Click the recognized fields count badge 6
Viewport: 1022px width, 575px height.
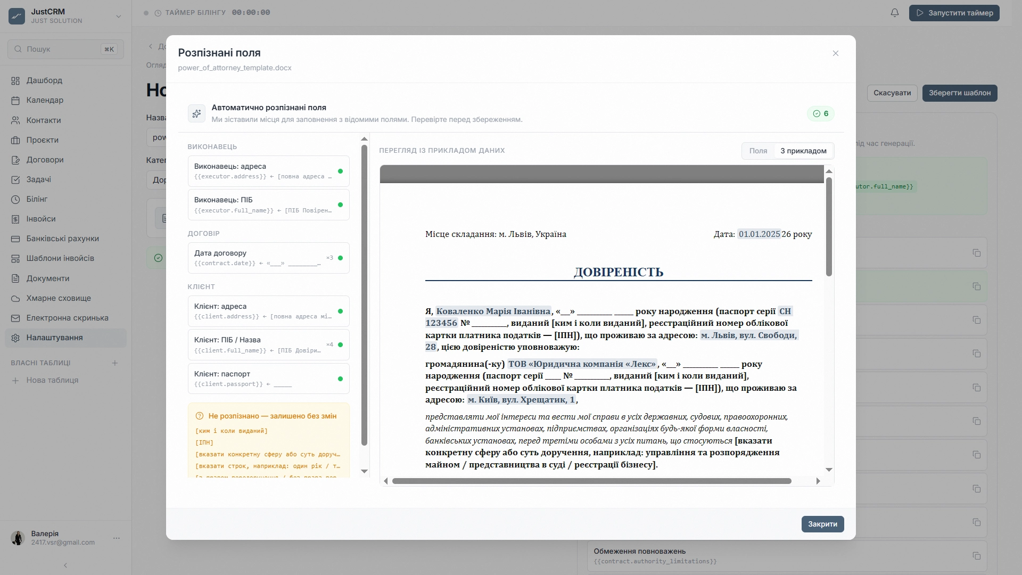(820, 113)
